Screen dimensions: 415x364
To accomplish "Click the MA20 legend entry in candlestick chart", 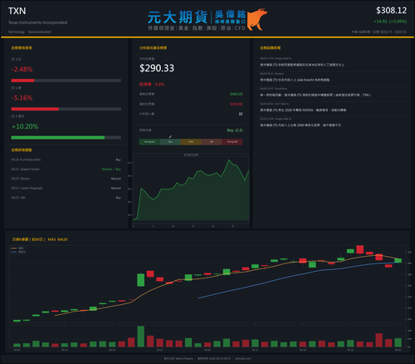I will click(x=18, y=252).
